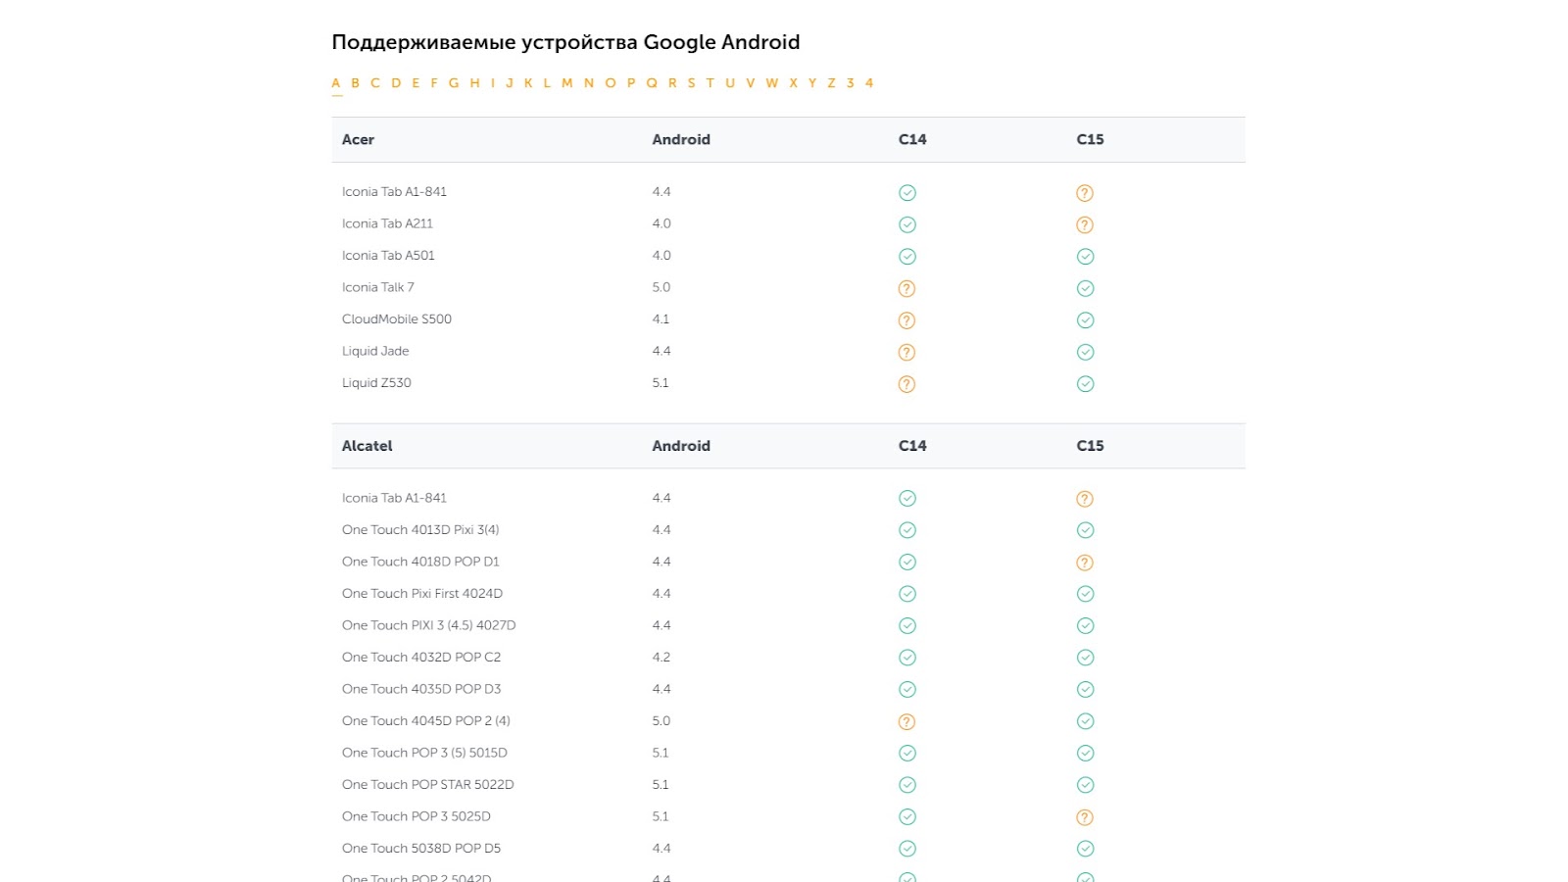
Task: Click C14 check icon for Iconia Tab A211
Action: (x=907, y=224)
